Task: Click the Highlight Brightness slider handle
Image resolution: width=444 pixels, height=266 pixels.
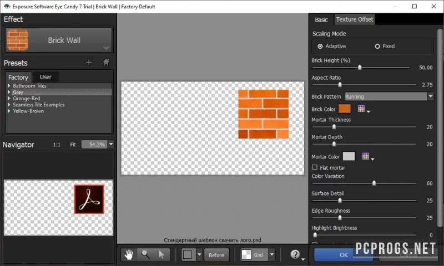Action: coord(315,234)
